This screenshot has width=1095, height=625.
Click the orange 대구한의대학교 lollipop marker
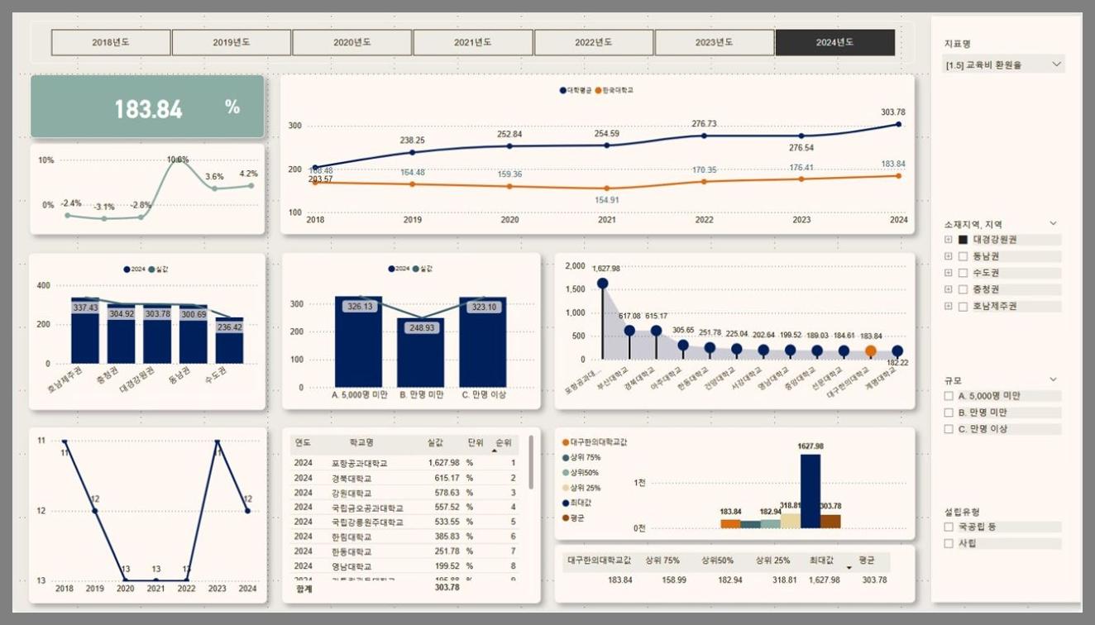pyautogui.click(x=870, y=351)
